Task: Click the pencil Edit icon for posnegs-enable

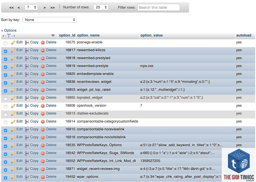Action: (13, 43)
